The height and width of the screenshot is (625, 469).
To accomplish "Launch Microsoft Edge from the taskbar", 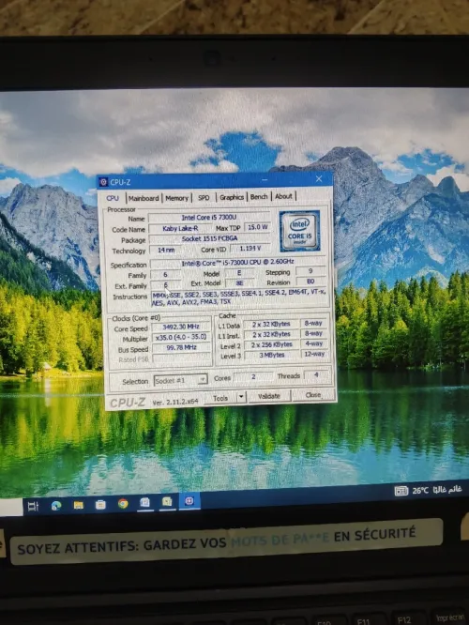I will tap(56, 506).
